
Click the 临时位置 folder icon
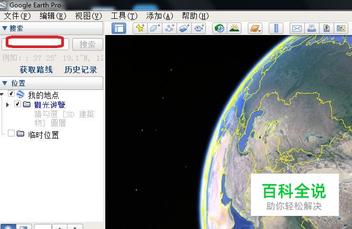click(x=20, y=133)
